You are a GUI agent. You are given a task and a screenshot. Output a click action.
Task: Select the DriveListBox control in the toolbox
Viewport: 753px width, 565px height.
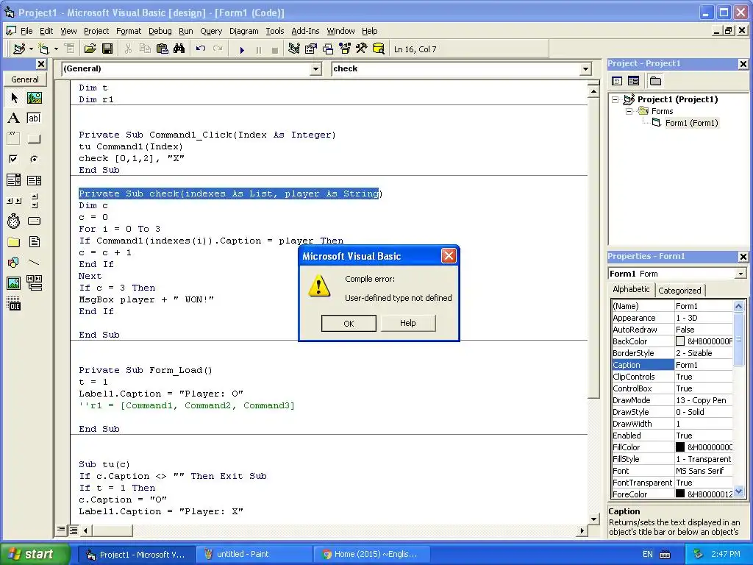34,221
